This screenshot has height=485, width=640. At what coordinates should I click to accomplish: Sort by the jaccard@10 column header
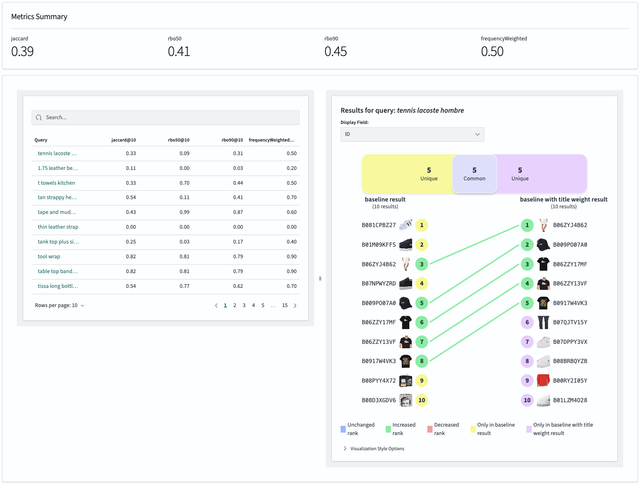pos(124,140)
